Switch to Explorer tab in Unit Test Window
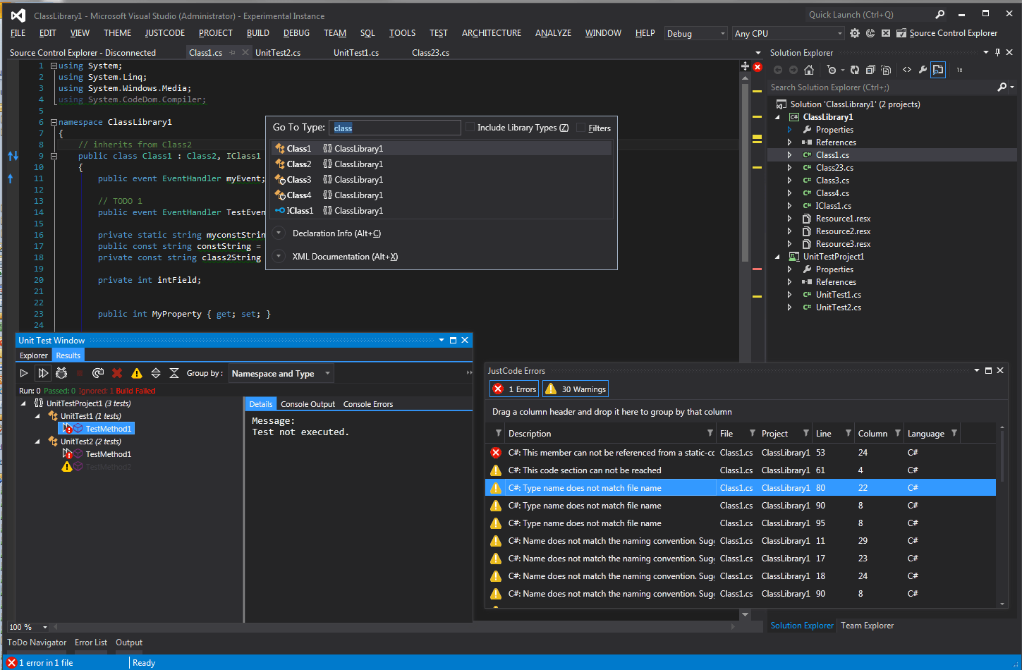 (34, 355)
